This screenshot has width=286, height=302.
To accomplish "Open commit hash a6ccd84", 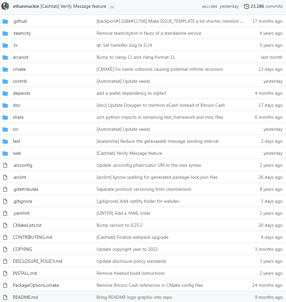I will click(x=210, y=6).
